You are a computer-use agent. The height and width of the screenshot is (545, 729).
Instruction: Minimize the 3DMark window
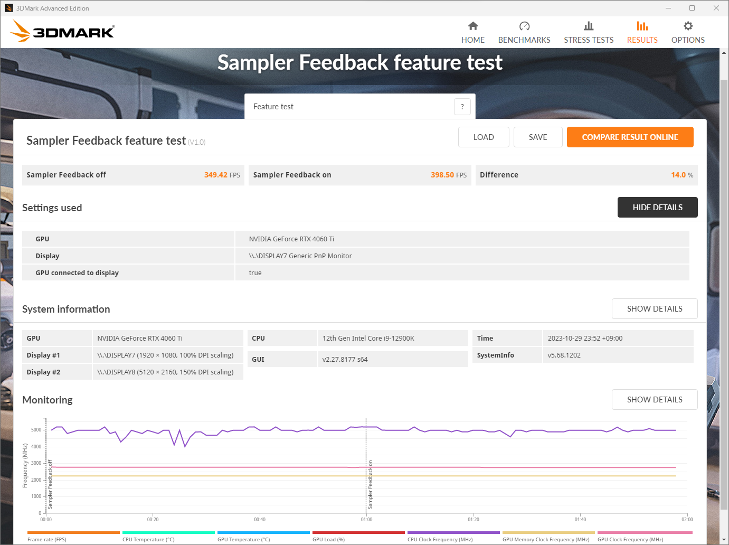point(668,8)
